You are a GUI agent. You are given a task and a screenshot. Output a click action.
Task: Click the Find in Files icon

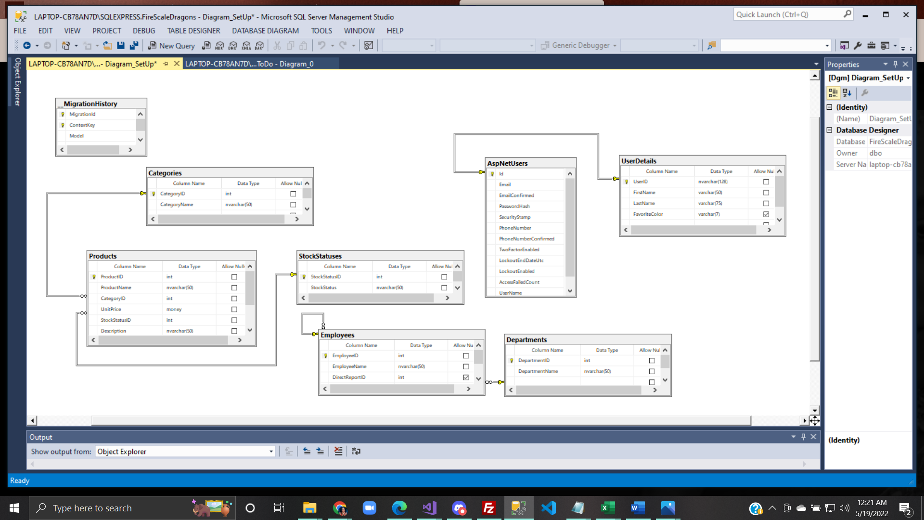point(711,45)
